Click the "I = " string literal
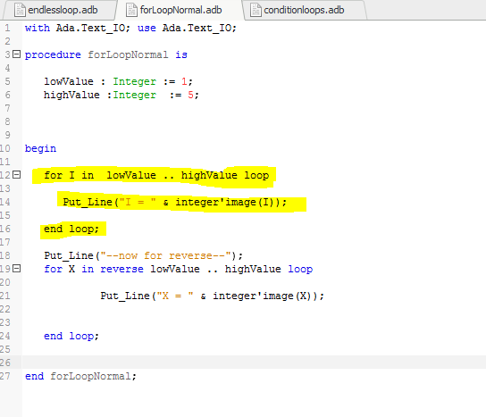Viewport: 486px width, 417px height. 138,202
